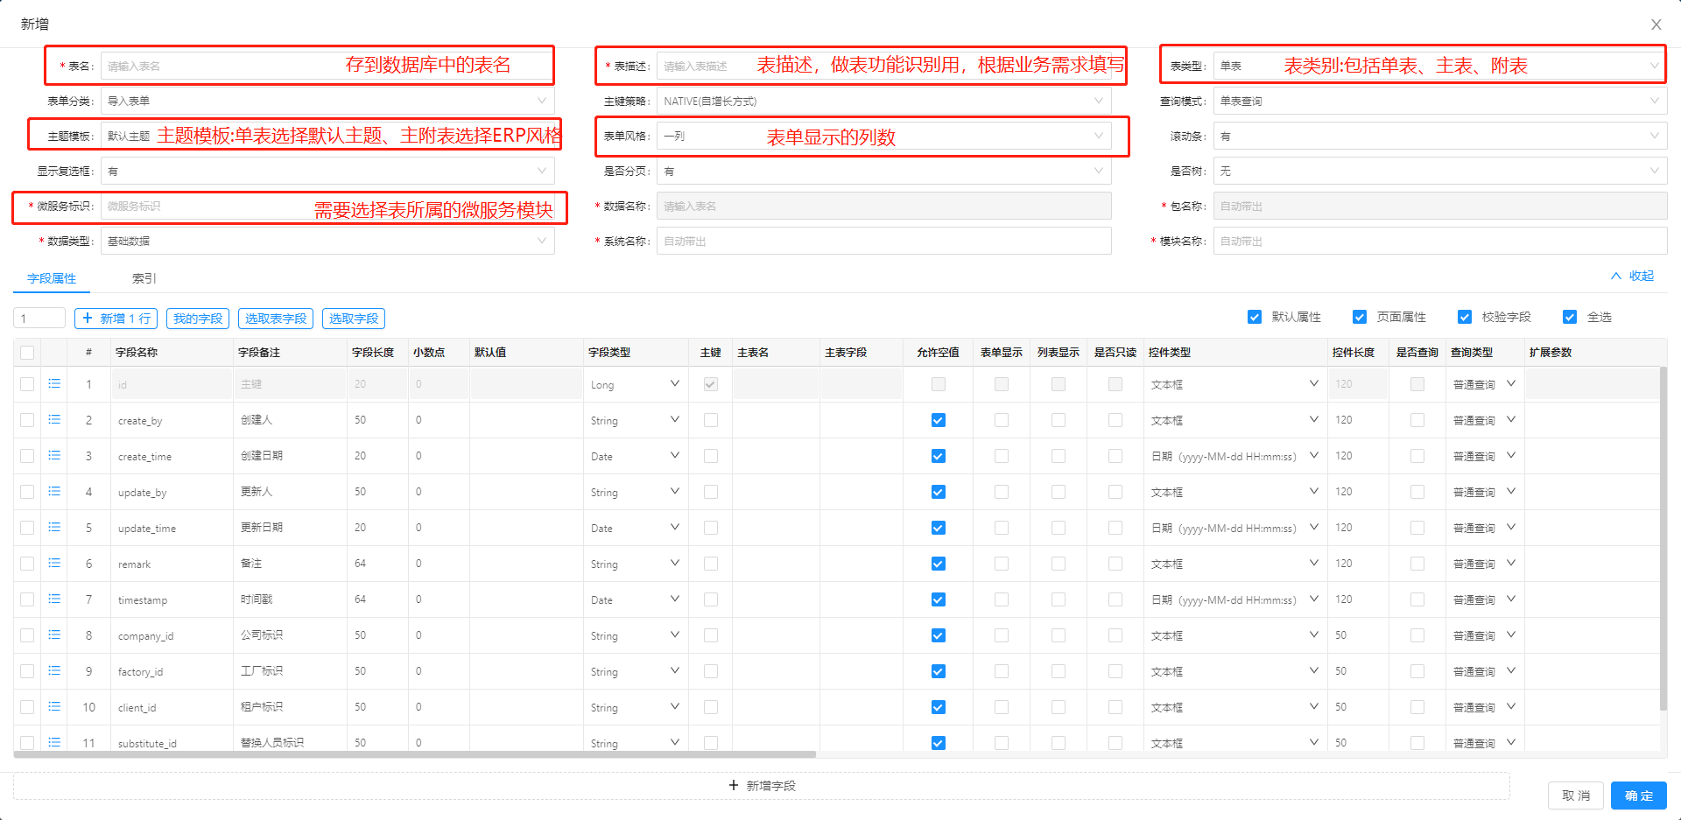Uncheck 允许空值 for create_by row
This screenshot has height=820, width=1681.
tap(939, 420)
